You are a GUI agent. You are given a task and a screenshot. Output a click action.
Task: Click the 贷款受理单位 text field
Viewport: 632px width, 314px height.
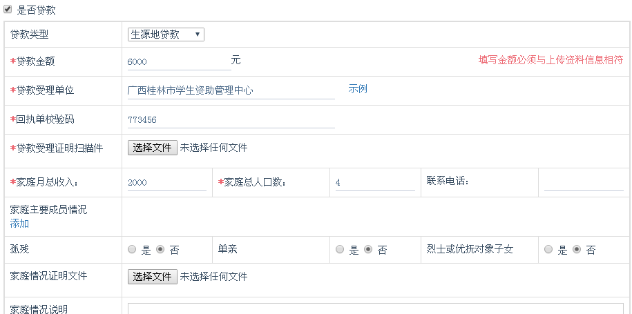(x=231, y=90)
